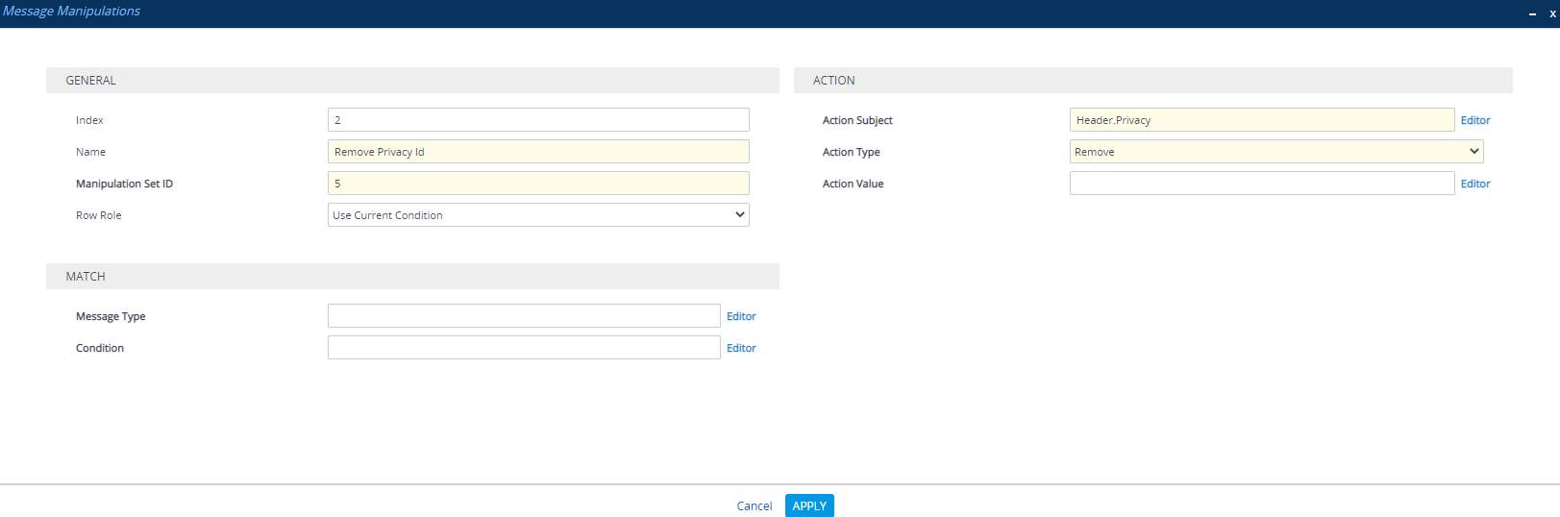The width and height of the screenshot is (1560, 517).
Task: Select the Name field containing Remove Privacy Id
Action: (x=537, y=152)
